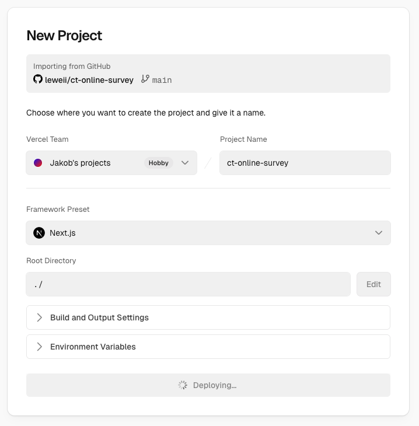Click the git branch icon

tap(145, 79)
